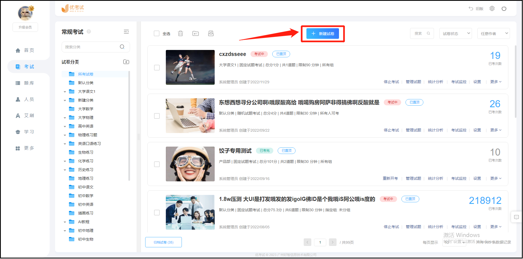The image size is (523, 259).
Task: Toggle the 全选 select-all checkbox
Action: [157, 33]
